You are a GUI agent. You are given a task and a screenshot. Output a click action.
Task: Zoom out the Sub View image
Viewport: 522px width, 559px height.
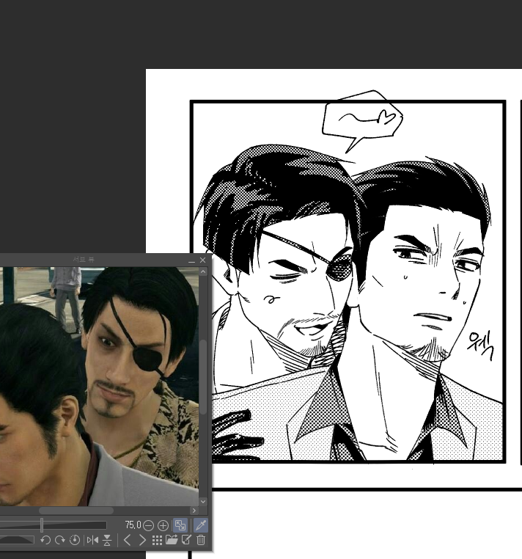tap(149, 525)
